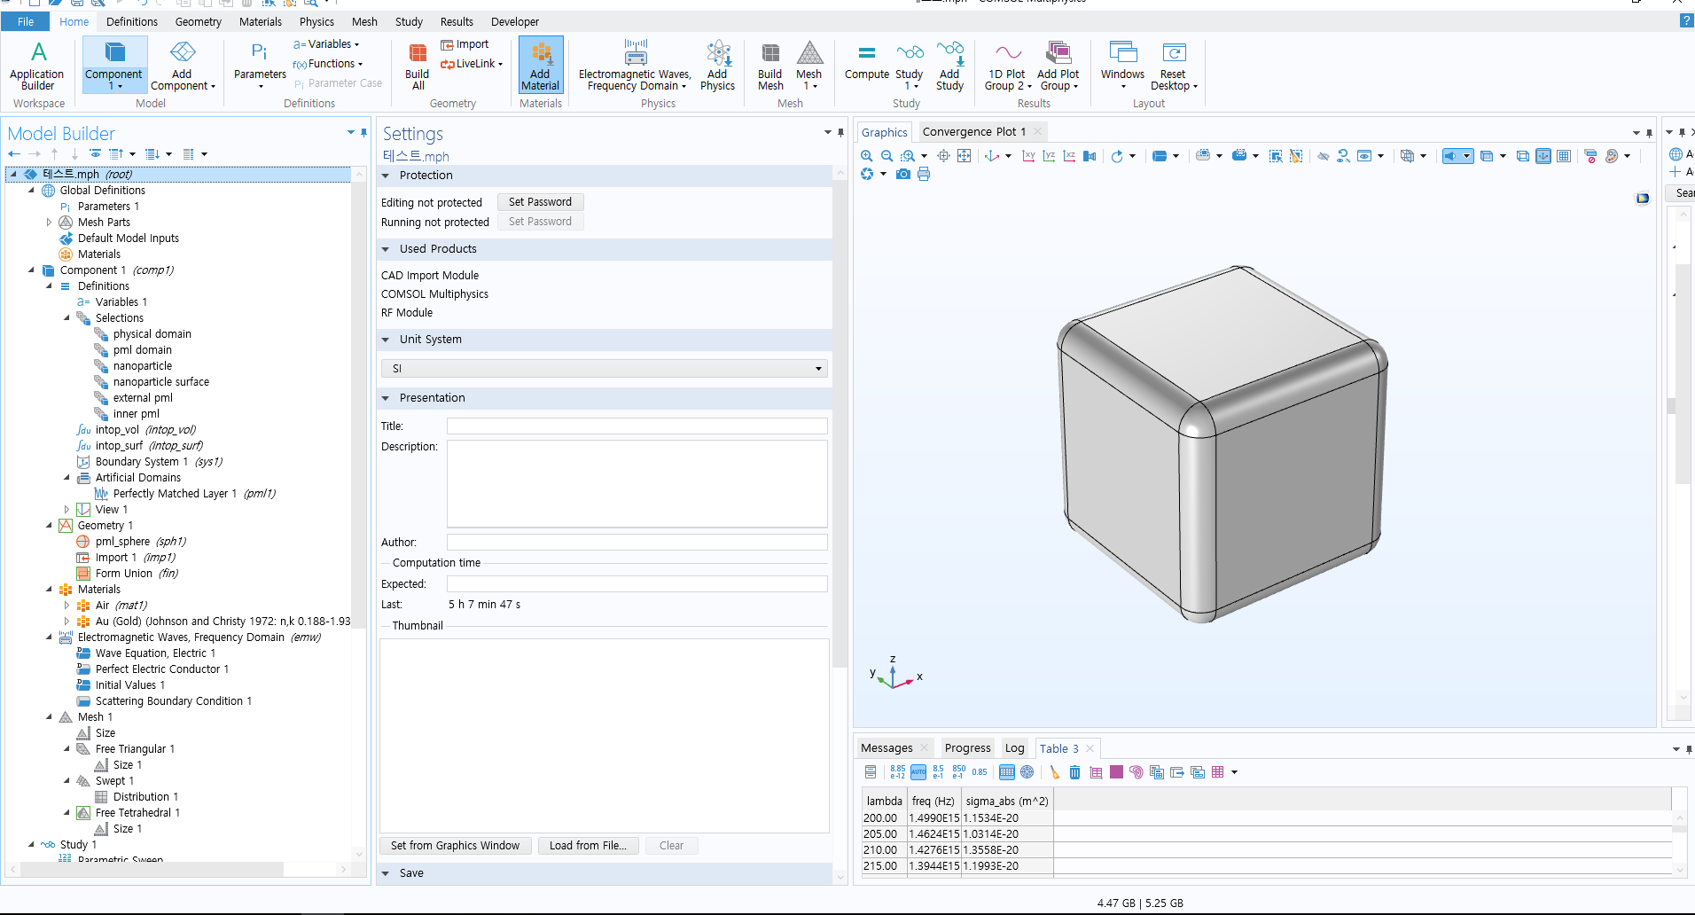Collapse the Protection section
This screenshot has width=1695, height=915.
point(386,176)
